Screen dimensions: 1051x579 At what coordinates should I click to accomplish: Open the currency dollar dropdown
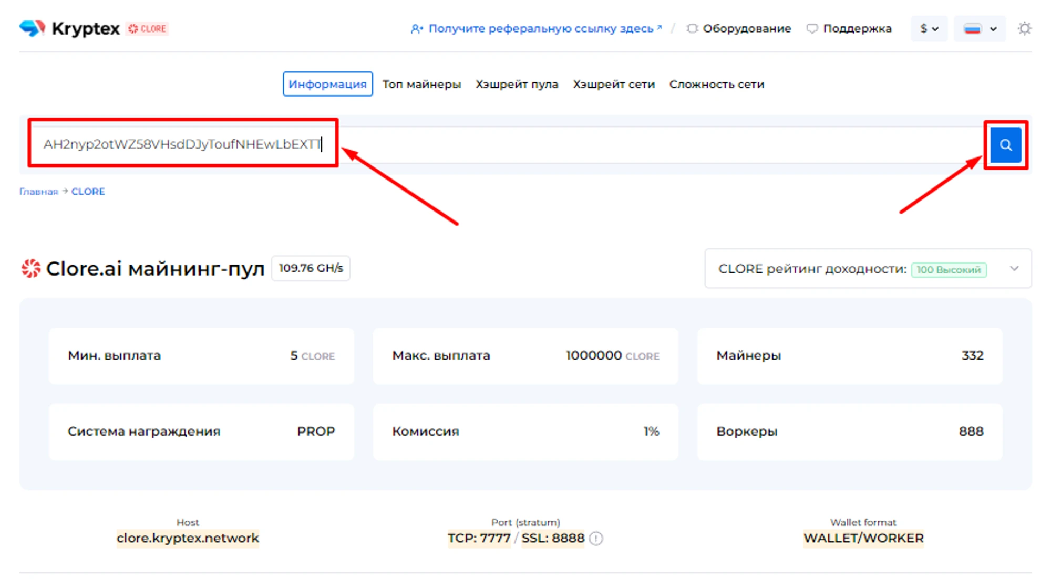click(929, 29)
